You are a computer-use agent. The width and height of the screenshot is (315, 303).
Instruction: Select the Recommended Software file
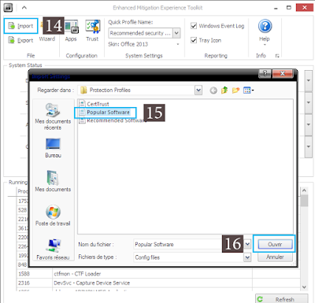[113, 120]
